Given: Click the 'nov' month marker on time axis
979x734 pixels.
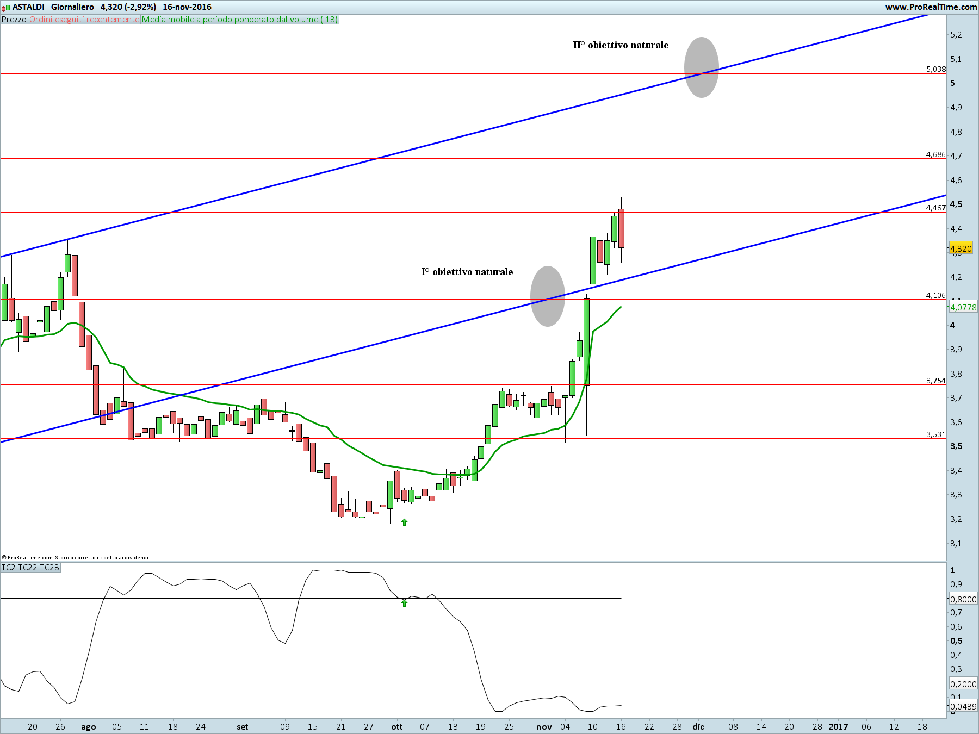Looking at the screenshot, I should coord(544,727).
